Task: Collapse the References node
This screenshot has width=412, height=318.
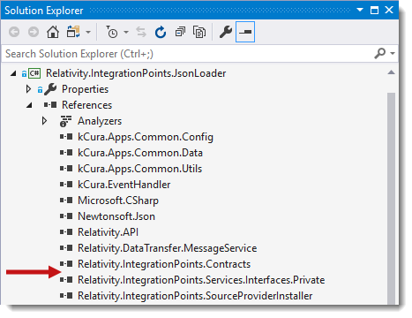Action: coord(29,105)
